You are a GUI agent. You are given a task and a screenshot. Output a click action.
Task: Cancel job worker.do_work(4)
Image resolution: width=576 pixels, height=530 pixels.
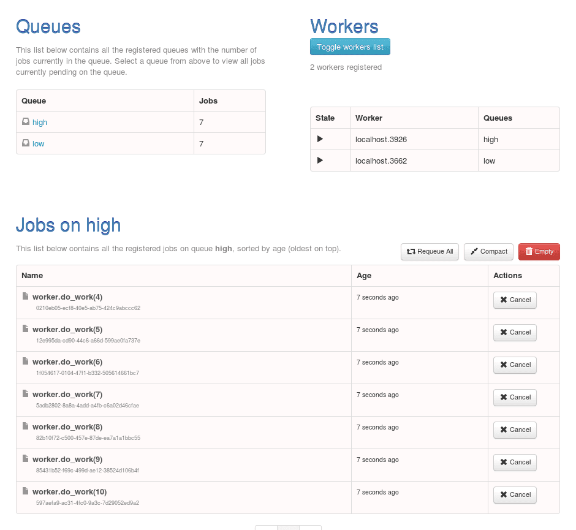515,300
